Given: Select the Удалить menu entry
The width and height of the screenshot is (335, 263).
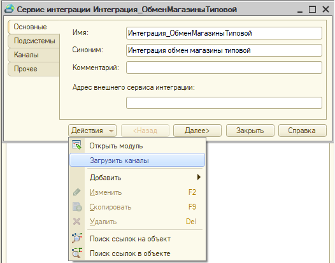Looking at the screenshot, I should click(137, 222).
